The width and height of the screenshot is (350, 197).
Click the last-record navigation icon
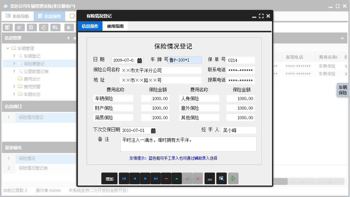tap(156, 179)
